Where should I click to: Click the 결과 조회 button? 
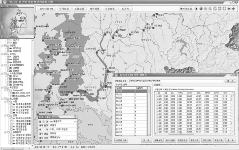tap(195, 140)
